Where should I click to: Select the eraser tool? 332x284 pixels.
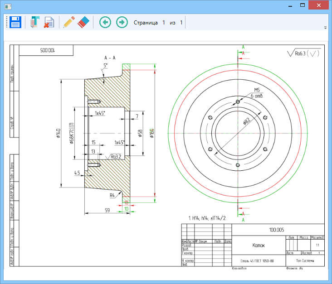pyautogui.click(x=83, y=22)
